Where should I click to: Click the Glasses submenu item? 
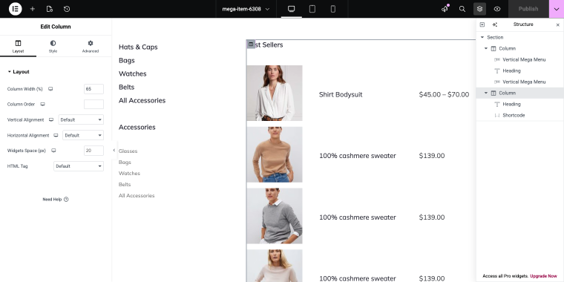(128, 151)
